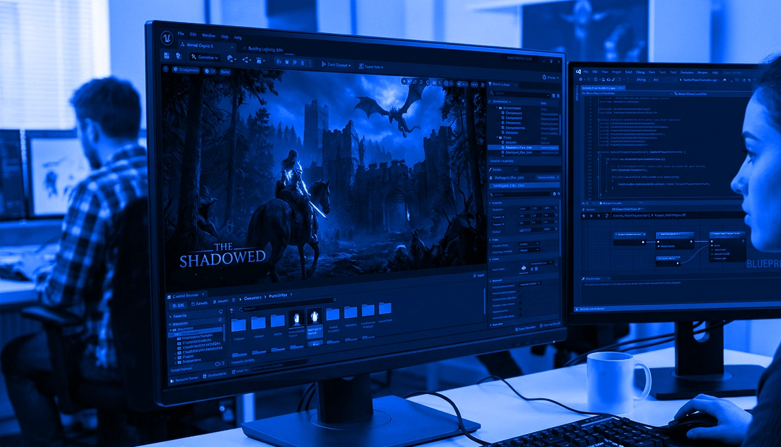Open the Perspective view pill in the viewport
Screen dimensions: 781x447
[x=186, y=70]
